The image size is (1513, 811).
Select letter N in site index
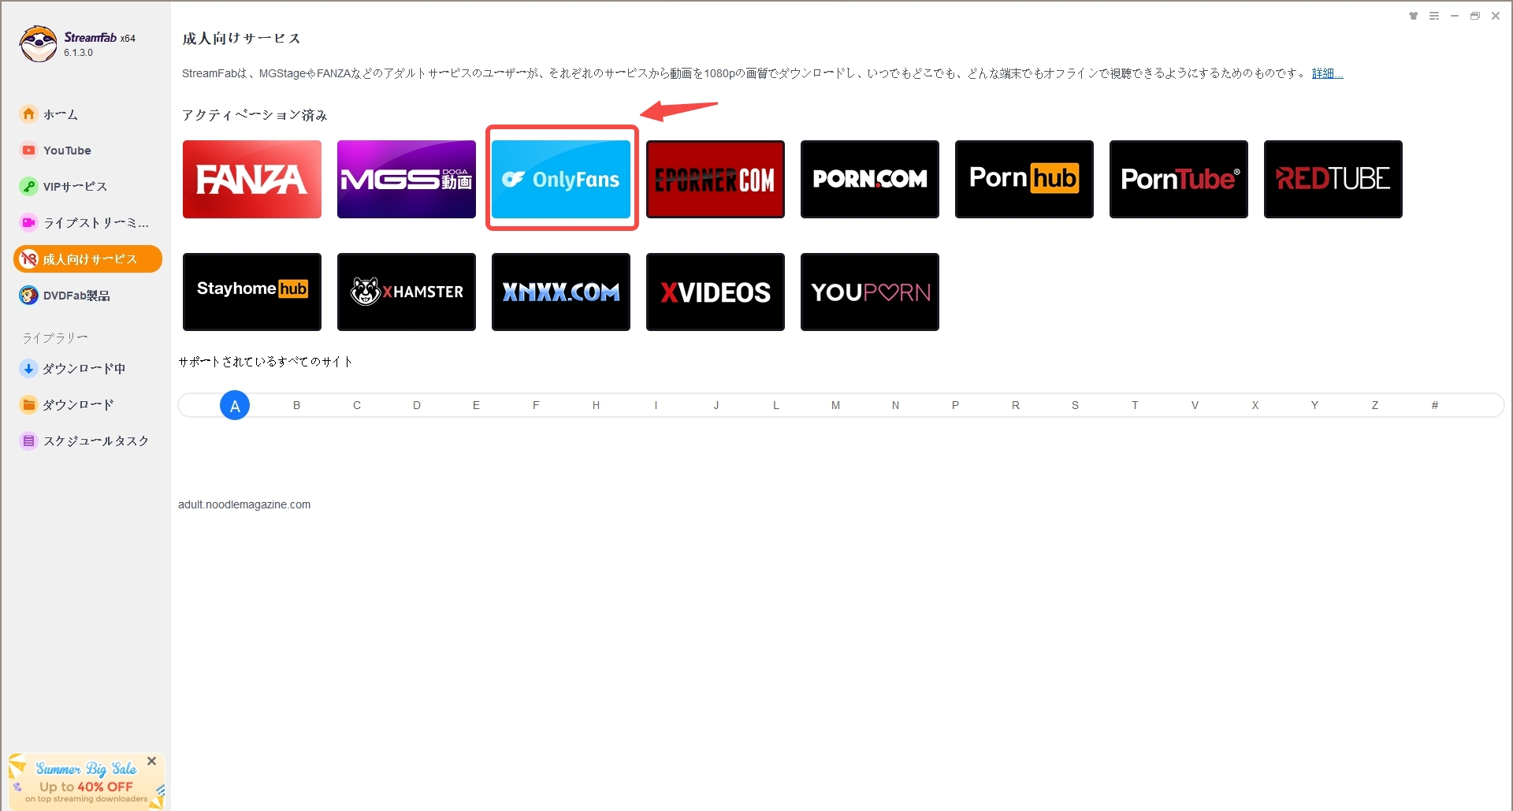(x=895, y=405)
